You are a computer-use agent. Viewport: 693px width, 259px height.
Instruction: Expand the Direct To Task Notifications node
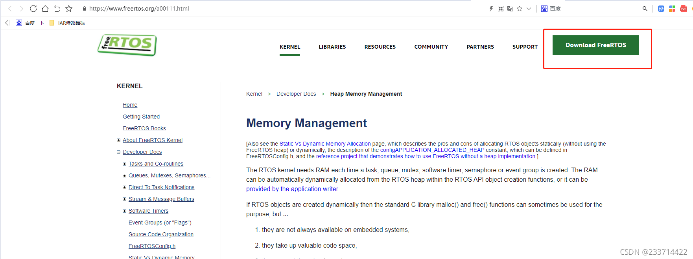124,187
